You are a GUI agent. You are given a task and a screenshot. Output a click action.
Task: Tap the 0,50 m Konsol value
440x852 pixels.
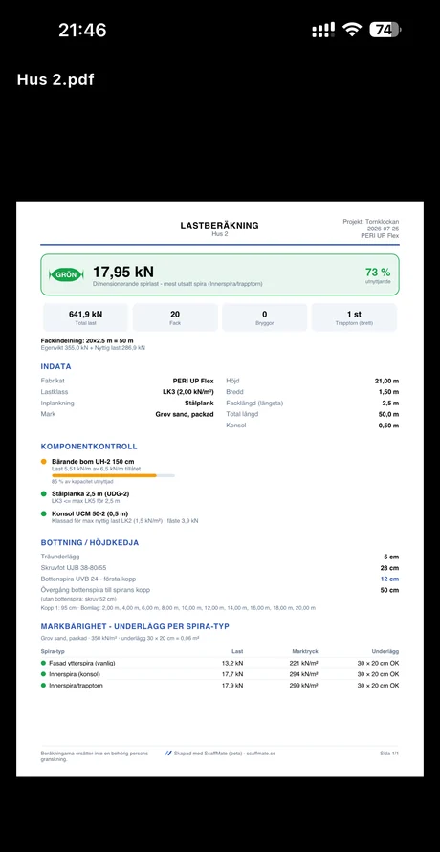tap(388, 426)
